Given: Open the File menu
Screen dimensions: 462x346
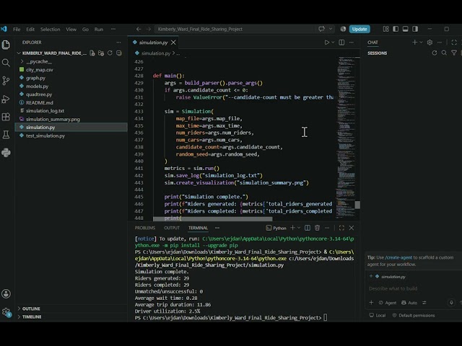Looking at the screenshot, I should (x=17, y=29).
